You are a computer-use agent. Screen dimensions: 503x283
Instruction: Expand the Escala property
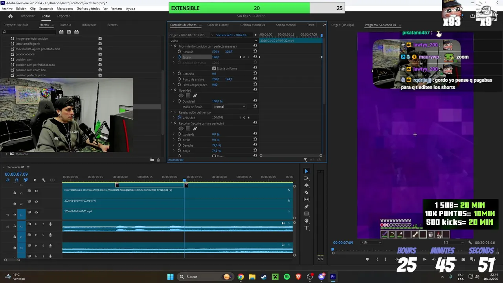174,57
